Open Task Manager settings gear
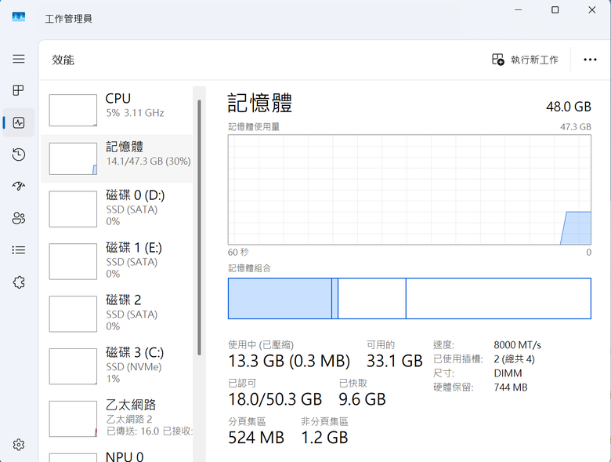611x462 pixels. pyautogui.click(x=18, y=445)
